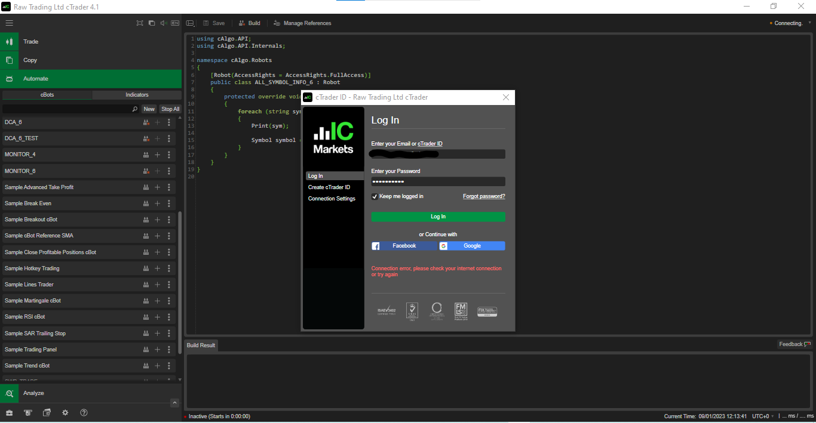Continue with Google
The image size is (816, 423).
coord(472,246)
